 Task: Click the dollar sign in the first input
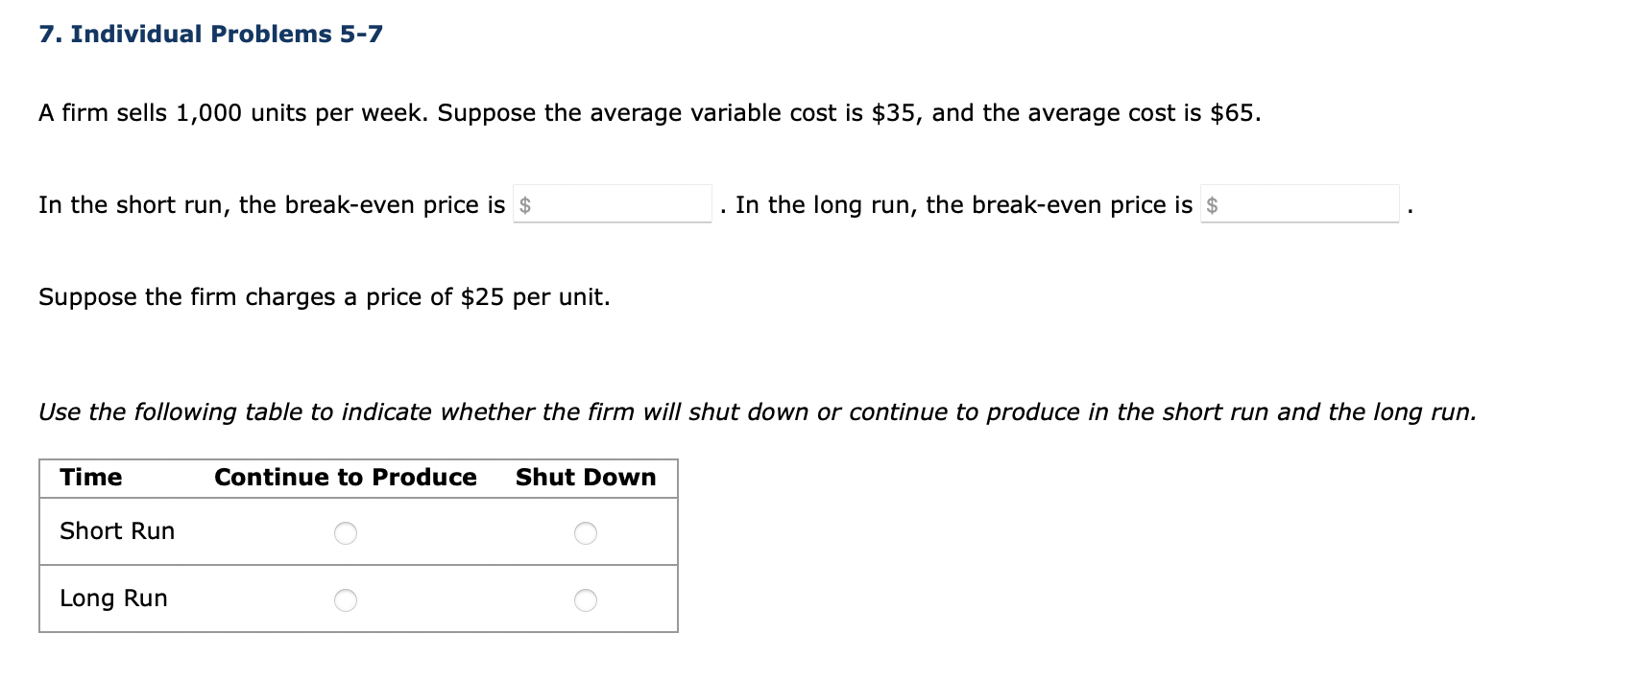[526, 203]
